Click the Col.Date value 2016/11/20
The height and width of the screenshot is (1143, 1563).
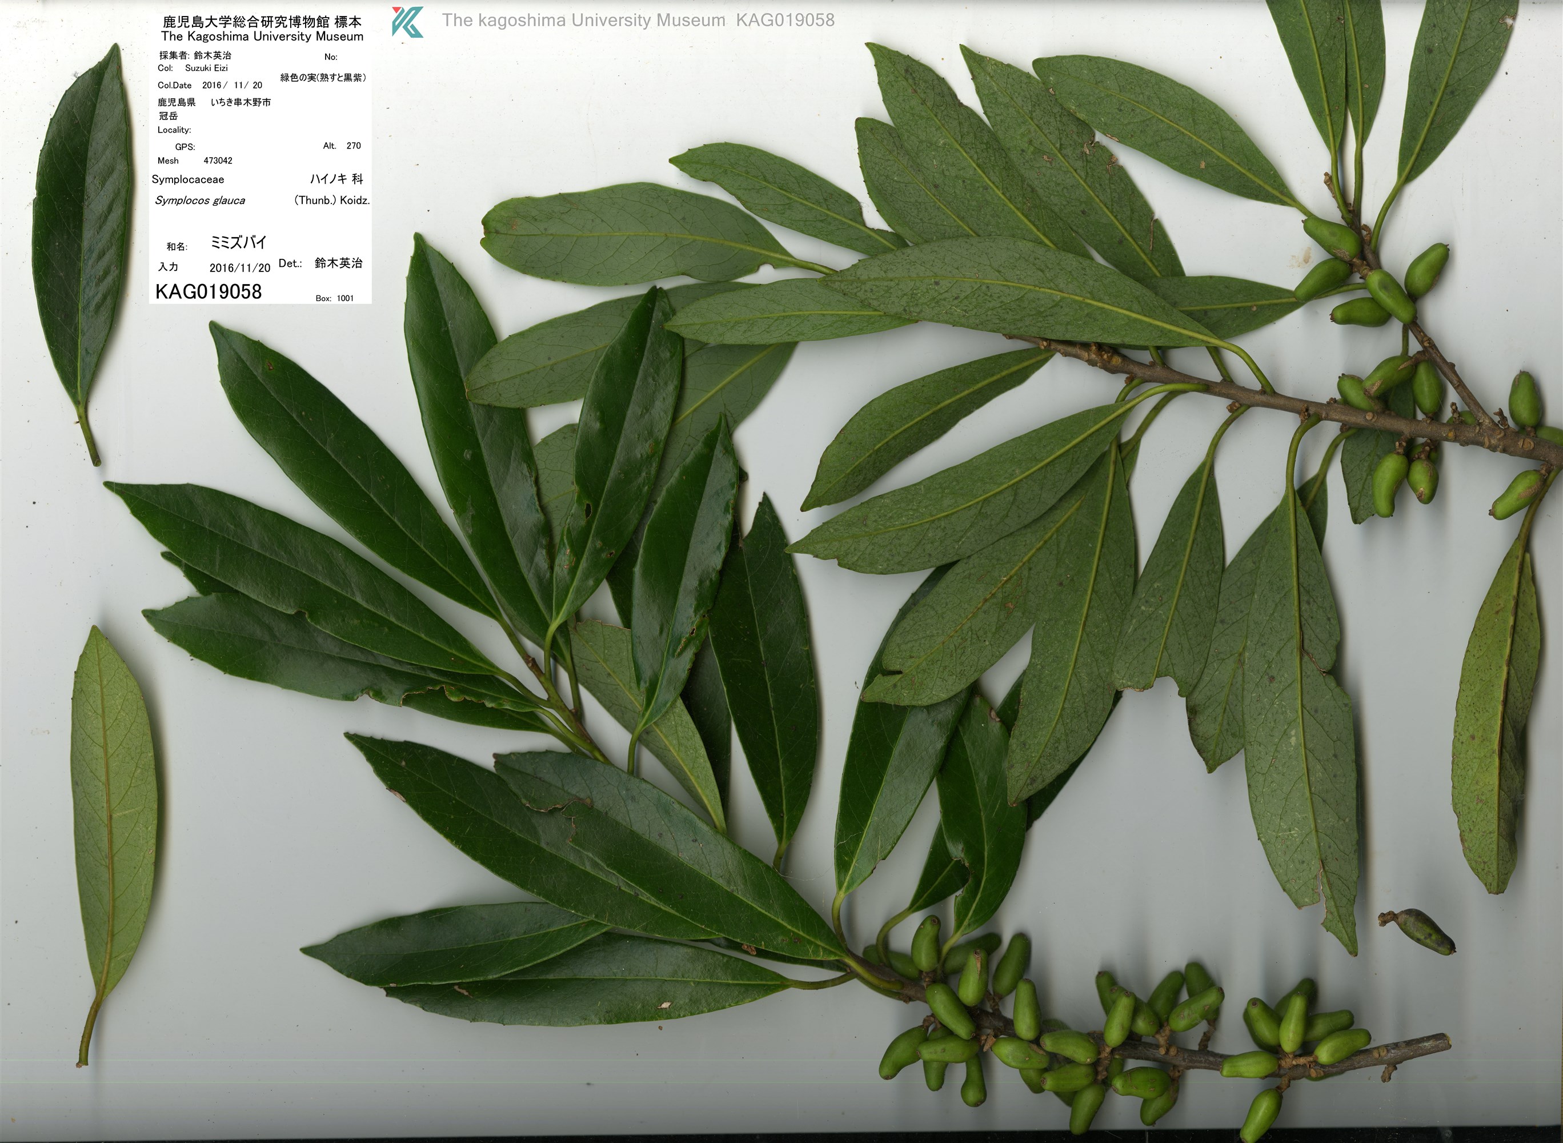(x=232, y=85)
